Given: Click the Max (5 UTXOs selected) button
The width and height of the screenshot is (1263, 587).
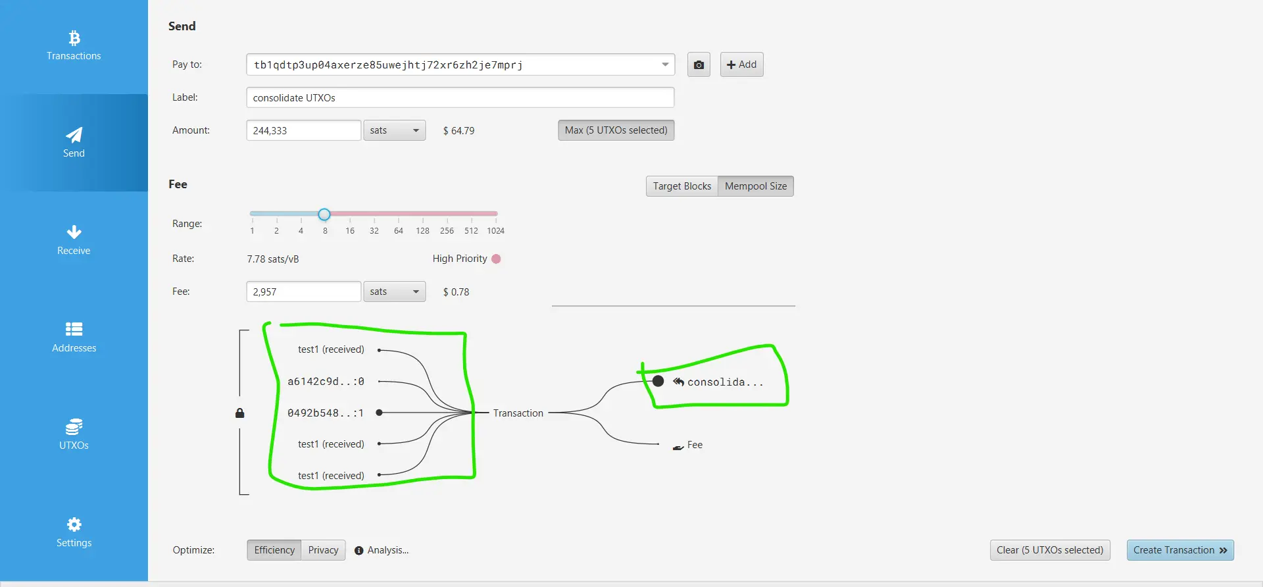Looking at the screenshot, I should click(616, 130).
